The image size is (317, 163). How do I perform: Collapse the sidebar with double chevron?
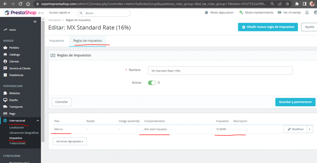(35, 22)
